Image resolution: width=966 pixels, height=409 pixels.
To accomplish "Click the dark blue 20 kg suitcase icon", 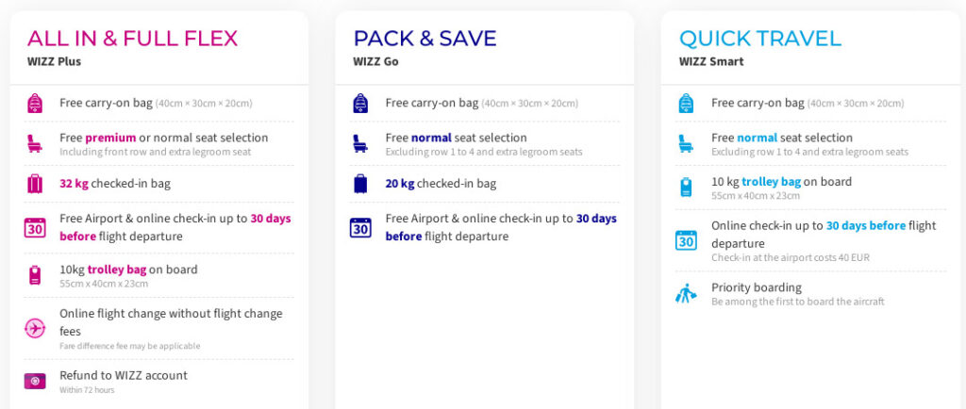I will (x=360, y=184).
